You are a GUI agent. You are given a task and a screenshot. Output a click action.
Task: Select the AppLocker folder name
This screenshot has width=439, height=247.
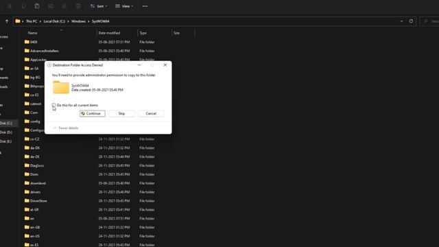coord(38,60)
